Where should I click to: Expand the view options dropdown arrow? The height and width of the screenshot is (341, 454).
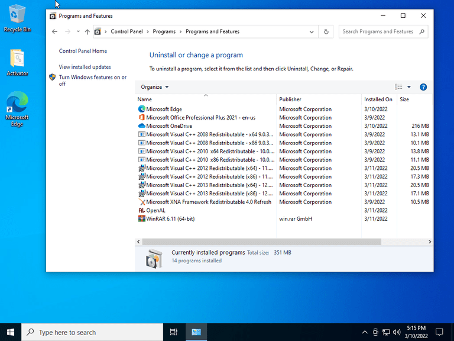pos(409,87)
